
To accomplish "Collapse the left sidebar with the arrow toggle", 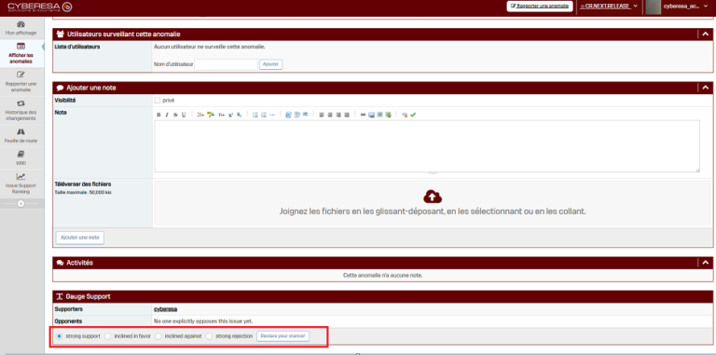I will [x=21, y=204].
